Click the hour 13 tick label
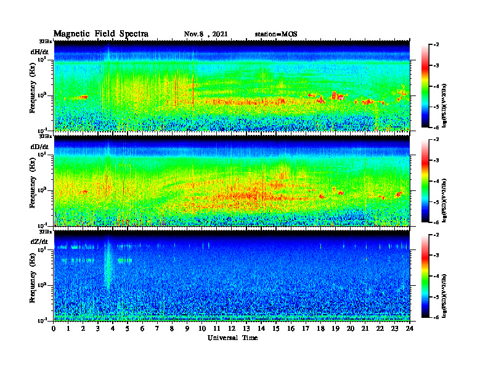The image size is (488, 377). coord(246,328)
